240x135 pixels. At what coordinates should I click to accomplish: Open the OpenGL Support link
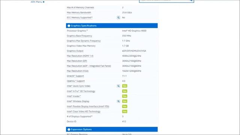76,81
